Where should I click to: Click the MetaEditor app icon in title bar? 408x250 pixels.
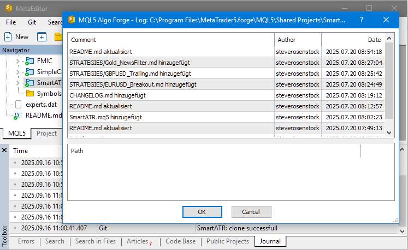click(8, 8)
